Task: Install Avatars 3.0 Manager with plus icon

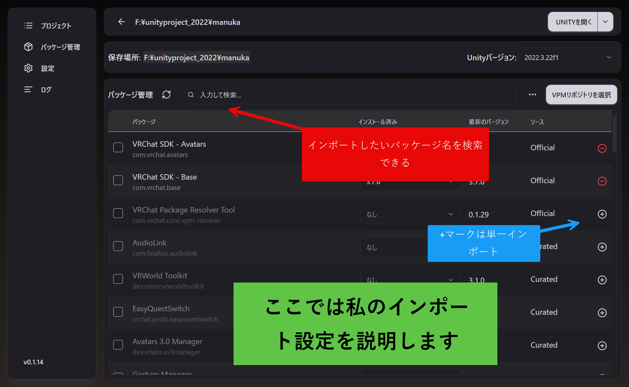Action: click(602, 346)
